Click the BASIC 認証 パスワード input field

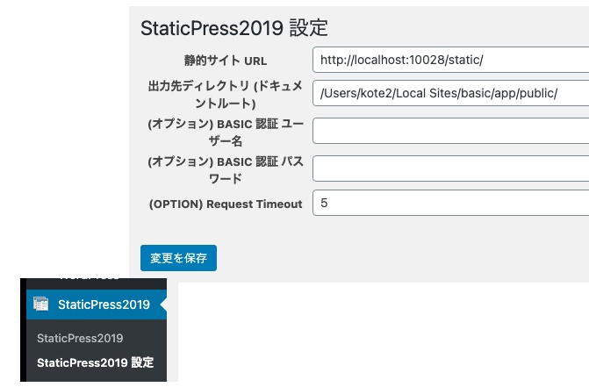pyautogui.click(x=450, y=168)
